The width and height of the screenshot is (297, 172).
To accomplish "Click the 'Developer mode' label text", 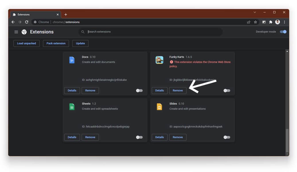I will tap(266, 32).
